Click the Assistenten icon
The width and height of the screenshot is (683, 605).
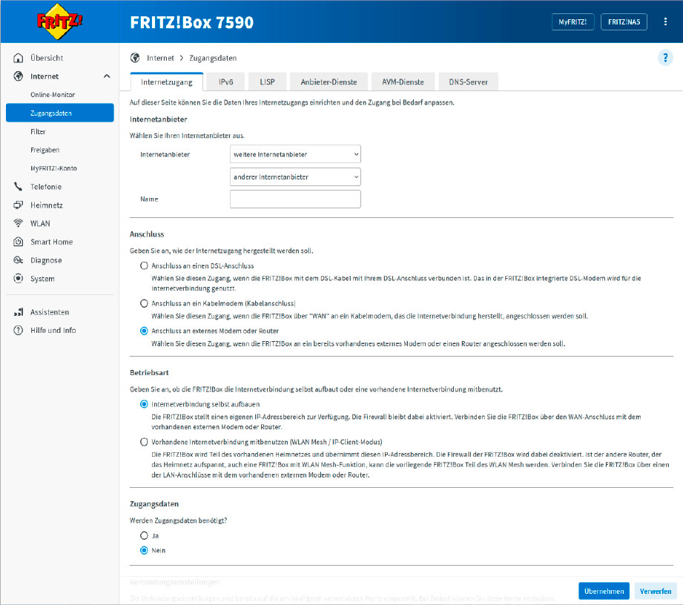click(x=19, y=312)
